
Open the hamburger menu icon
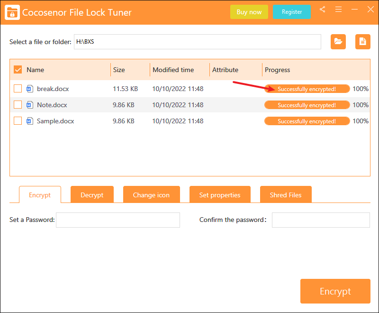coord(338,9)
